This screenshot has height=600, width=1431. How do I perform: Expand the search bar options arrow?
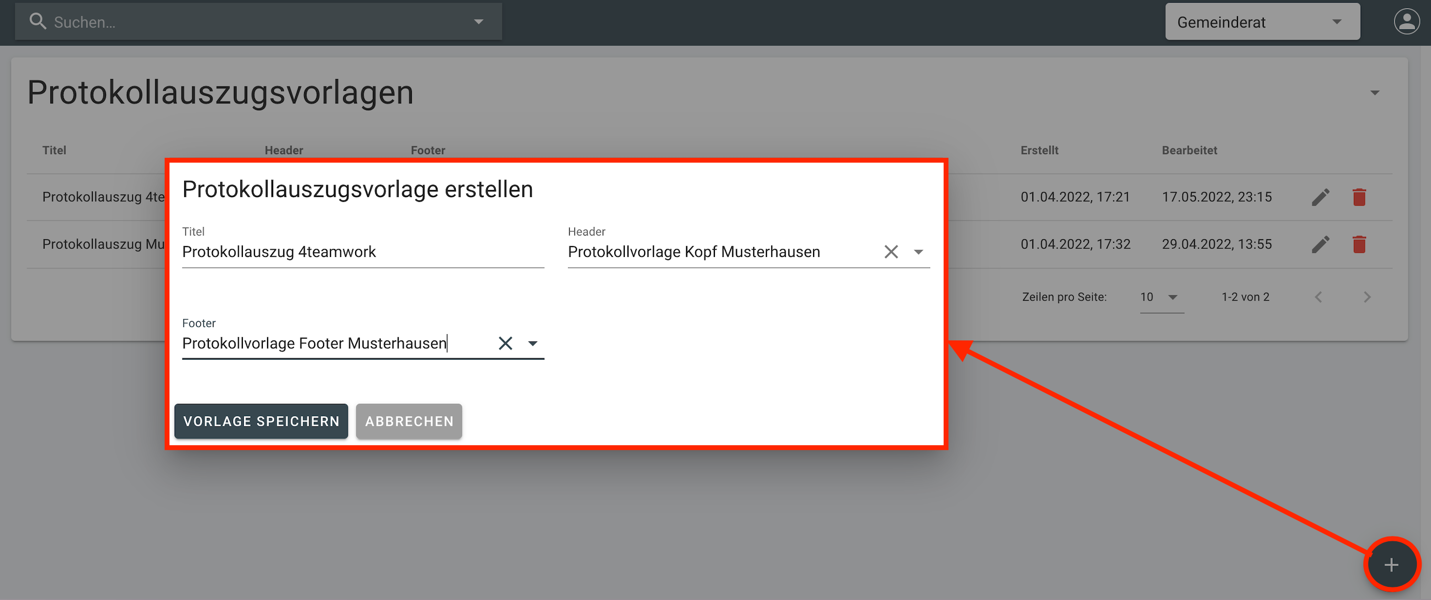pos(478,22)
